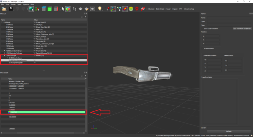Expand 17 BSSubIndexTriShape RaiderGoggle row
The width and height of the screenshot is (253, 137).
click(4, 53)
